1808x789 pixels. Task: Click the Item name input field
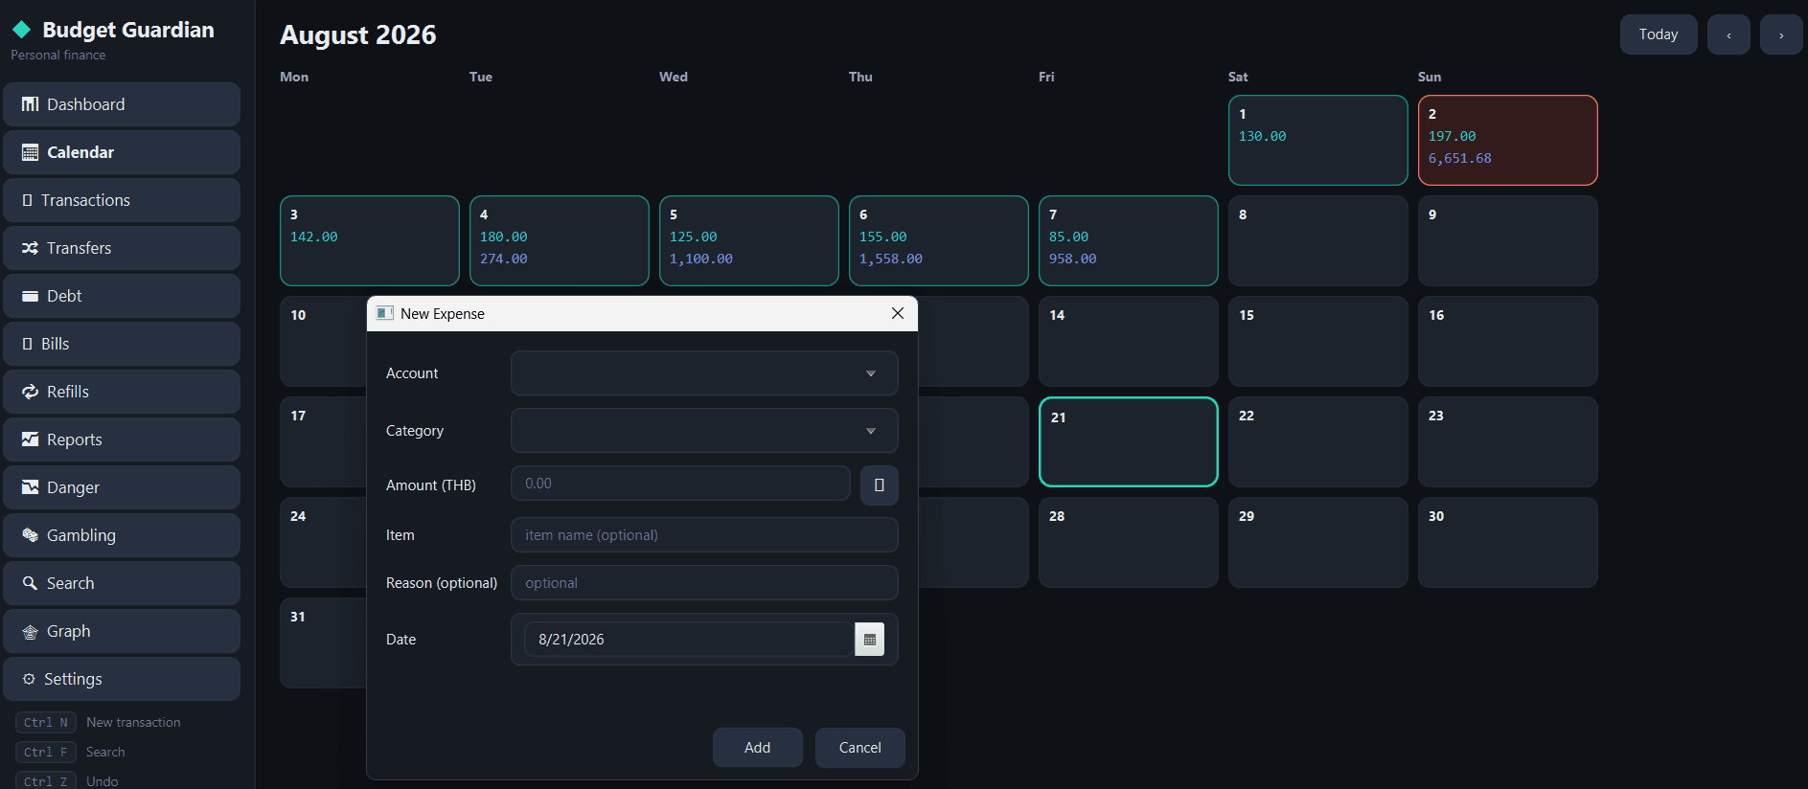click(x=704, y=535)
